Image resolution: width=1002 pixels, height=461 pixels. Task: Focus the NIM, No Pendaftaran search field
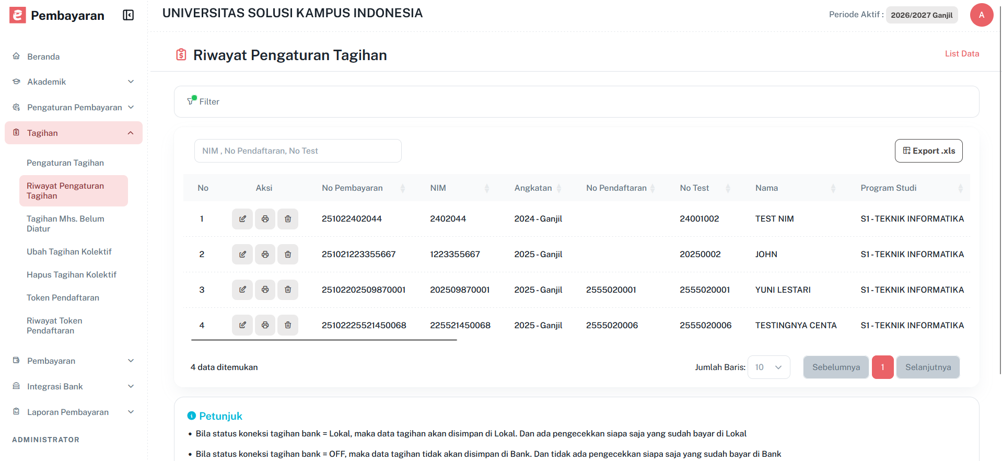point(298,151)
